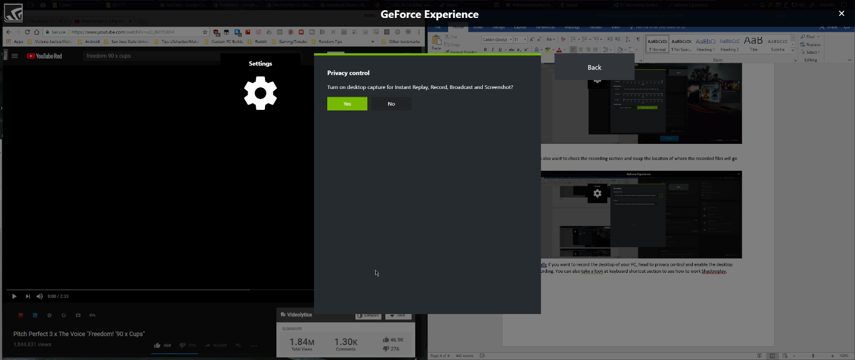The height and width of the screenshot is (360, 855).
Task: Dislike the Pitch Perfect video
Action: (x=188, y=345)
